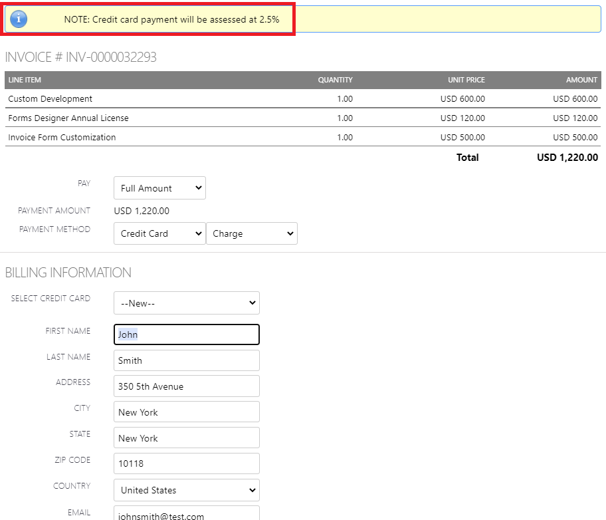Focus the Zip Code field showing 10118
This screenshot has width=606, height=520.
tap(186, 463)
